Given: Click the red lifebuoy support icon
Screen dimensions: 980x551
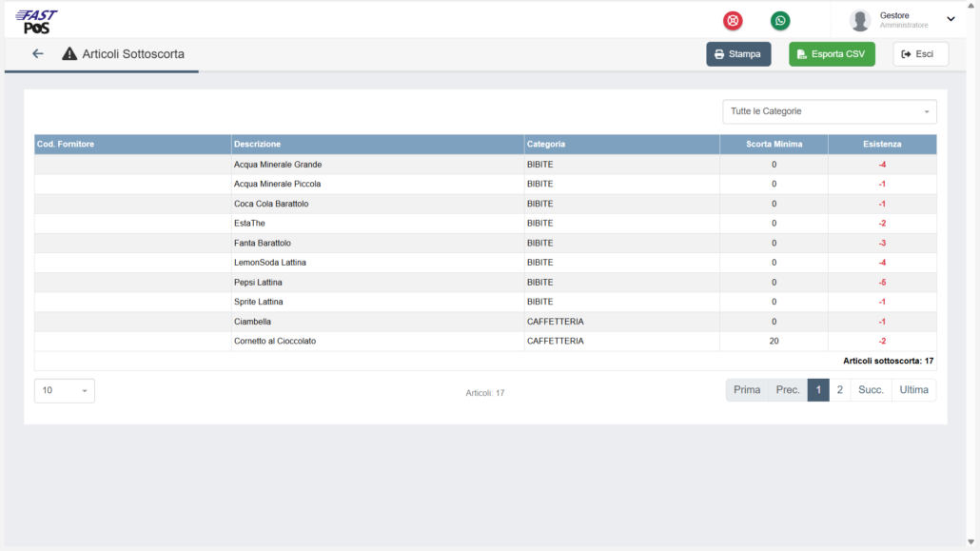Looking at the screenshot, I should tap(733, 21).
